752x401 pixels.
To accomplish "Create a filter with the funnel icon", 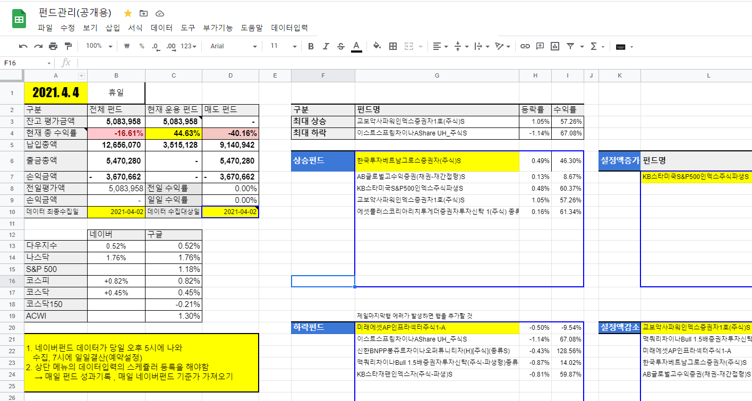I will coord(570,46).
